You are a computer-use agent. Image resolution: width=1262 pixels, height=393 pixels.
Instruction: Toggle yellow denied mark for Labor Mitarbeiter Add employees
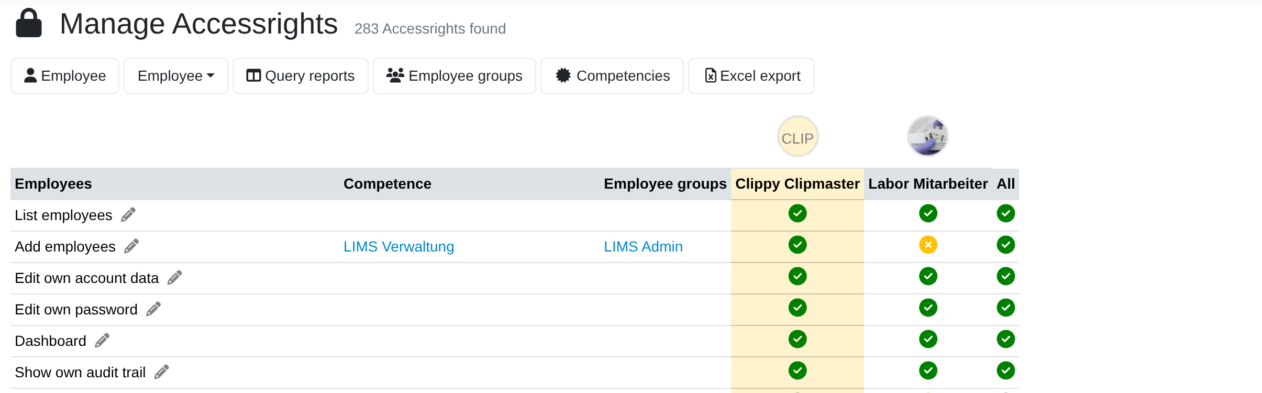pyautogui.click(x=928, y=245)
